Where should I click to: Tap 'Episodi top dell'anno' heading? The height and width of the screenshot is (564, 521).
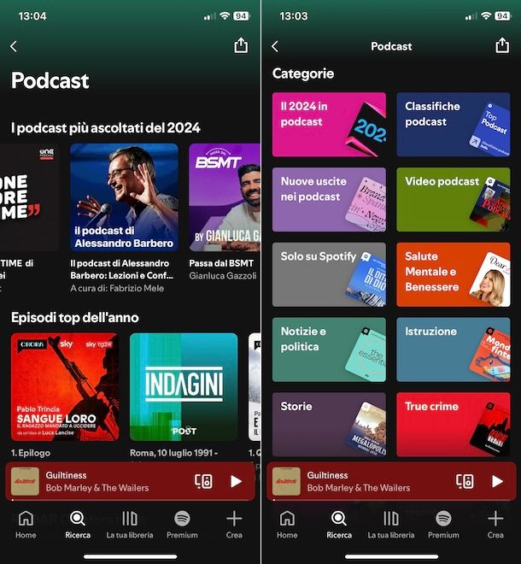(x=75, y=318)
